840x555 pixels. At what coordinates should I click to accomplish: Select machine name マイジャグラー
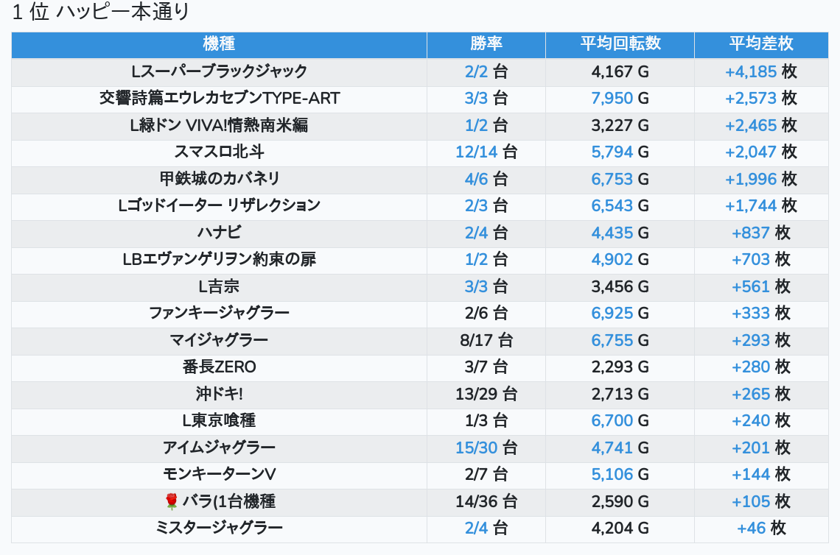click(219, 340)
